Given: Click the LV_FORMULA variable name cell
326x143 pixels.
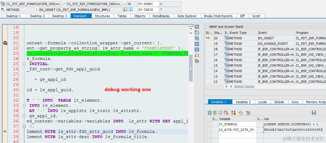Looking at the screenshot, I should pos(237,124).
